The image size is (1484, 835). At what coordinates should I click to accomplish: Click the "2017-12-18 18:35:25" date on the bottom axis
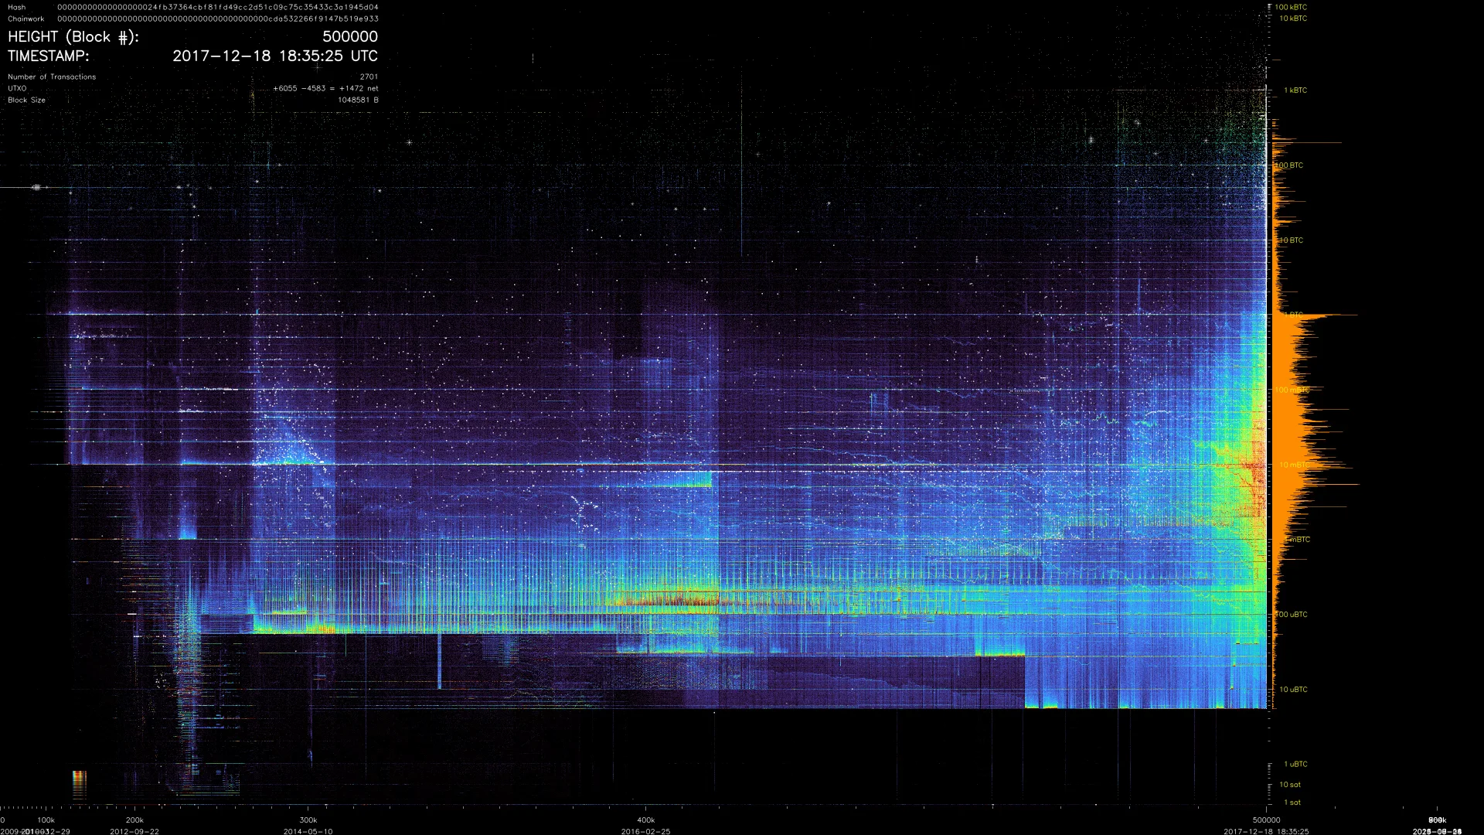pyautogui.click(x=1266, y=831)
